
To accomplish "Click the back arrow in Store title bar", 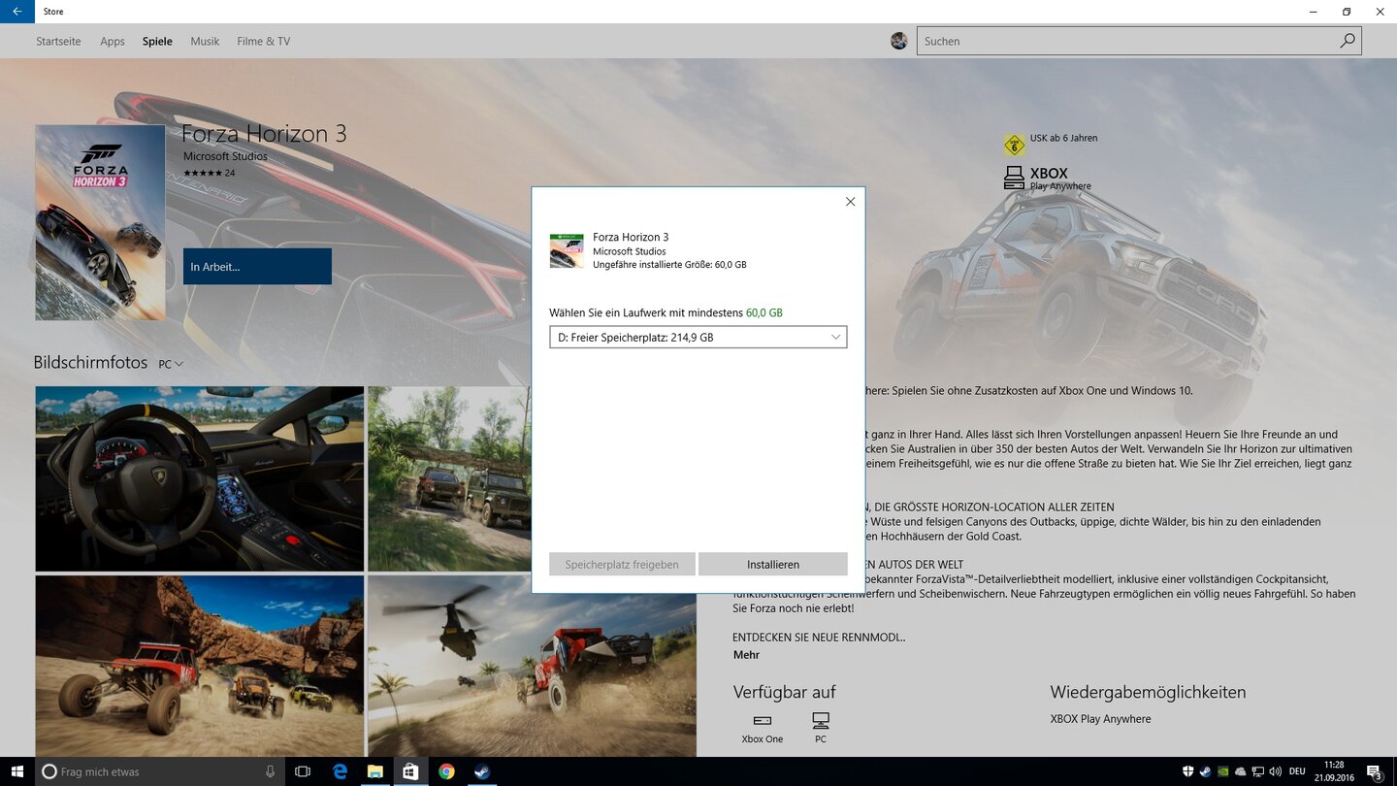I will (17, 12).
